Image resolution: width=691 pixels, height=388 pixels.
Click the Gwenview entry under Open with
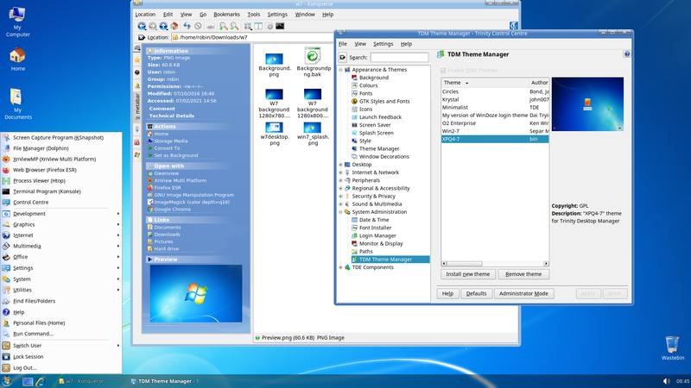coord(166,173)
